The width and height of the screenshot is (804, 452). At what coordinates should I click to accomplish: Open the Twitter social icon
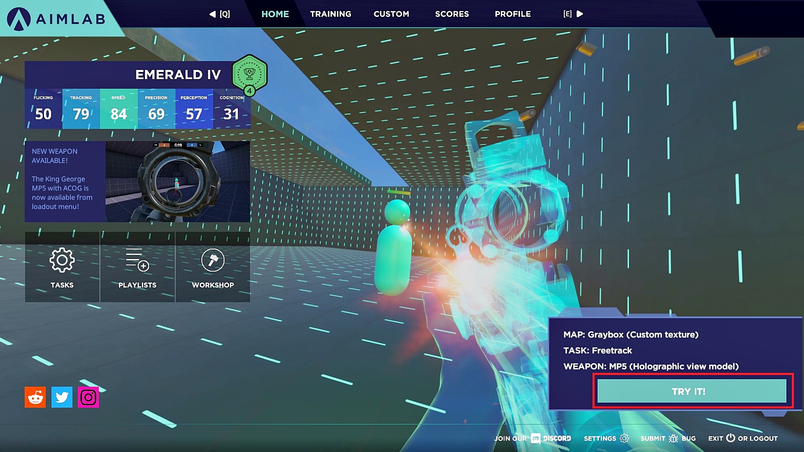click(x=62, y=397)
